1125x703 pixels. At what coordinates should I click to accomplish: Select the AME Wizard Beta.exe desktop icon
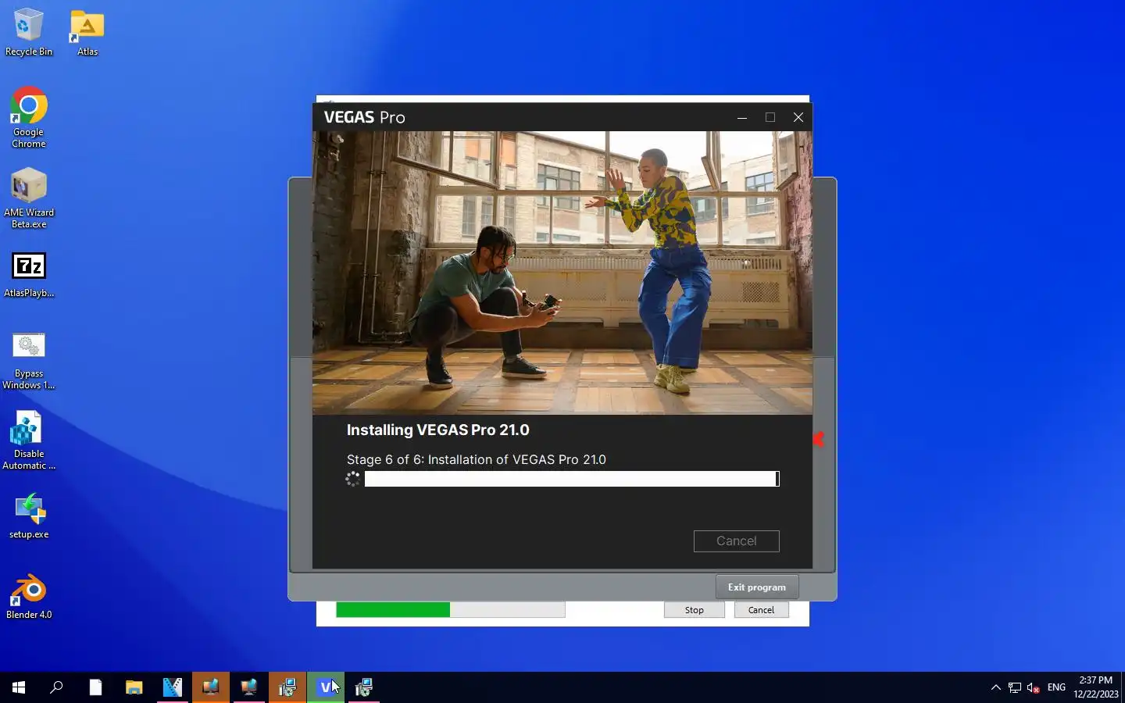click(29, 198)
